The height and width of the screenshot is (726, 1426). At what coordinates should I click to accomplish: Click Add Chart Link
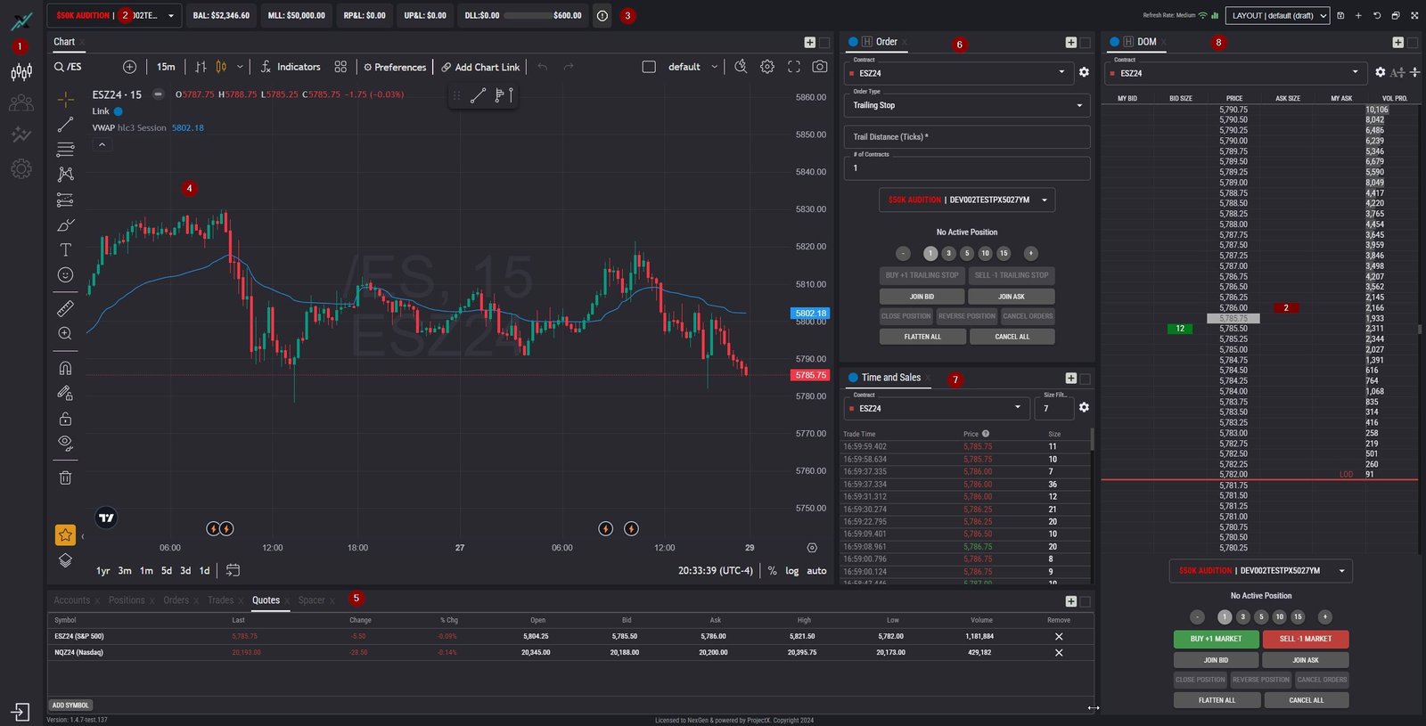[480, 67]
